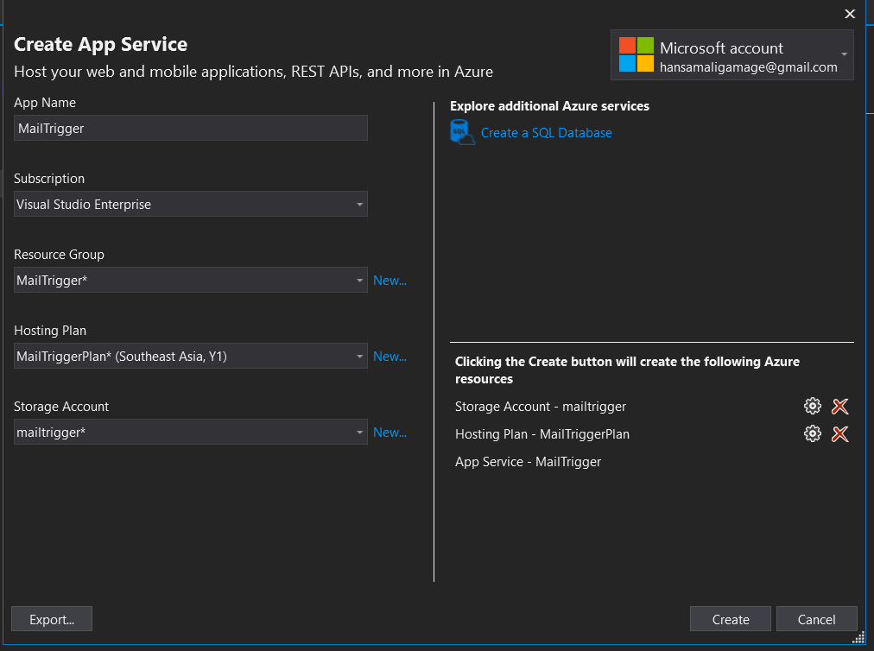Image resolution: width=874 pixels, height=651 pixels.
Task: Click the Microsoft account logo
Action: [x=636, y=55]
